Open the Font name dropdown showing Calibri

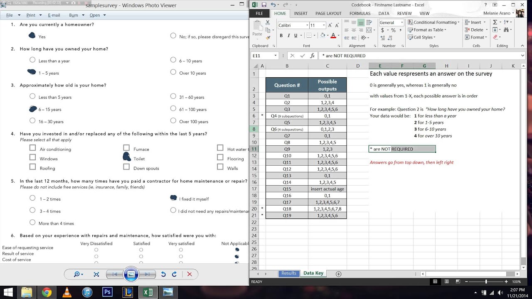(292, 25)
